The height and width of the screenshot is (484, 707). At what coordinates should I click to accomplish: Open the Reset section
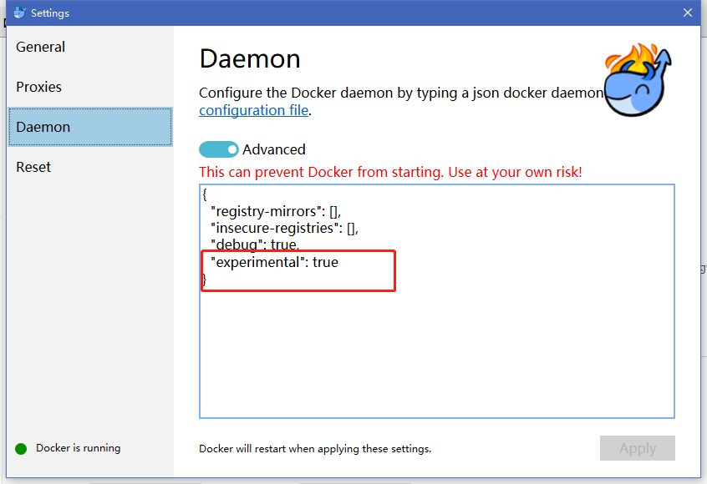(x=33, y=167)
